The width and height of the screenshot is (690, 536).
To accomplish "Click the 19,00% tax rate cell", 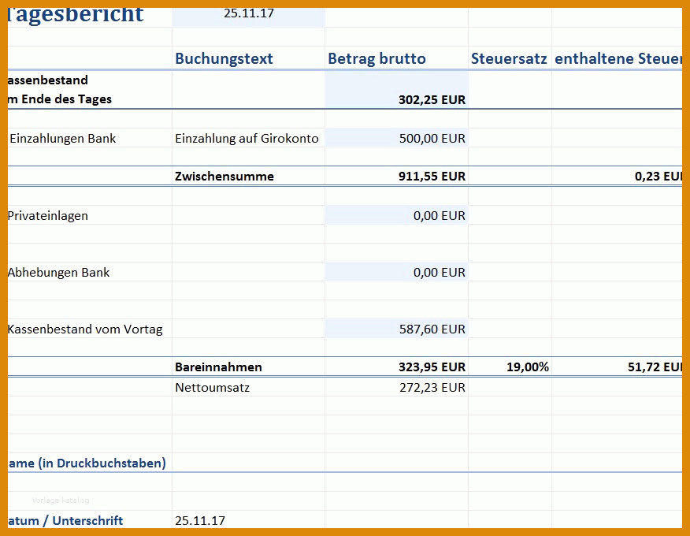I will [x=510, y=367].
